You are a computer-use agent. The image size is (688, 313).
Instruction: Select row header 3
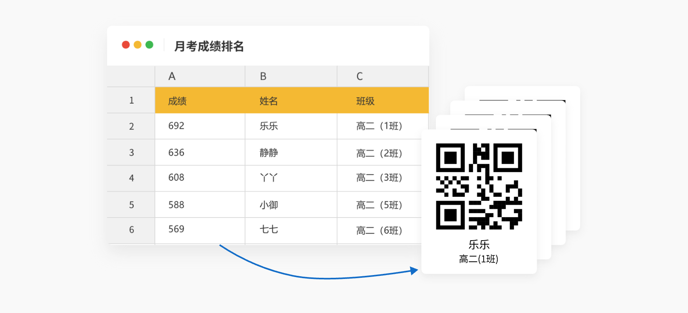[x=131, y=153]
